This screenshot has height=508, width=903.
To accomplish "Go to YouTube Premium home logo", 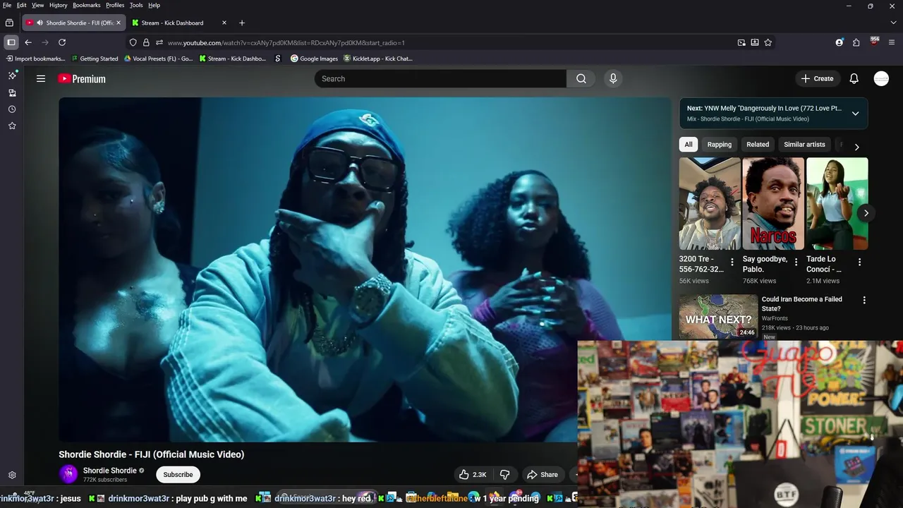I will point(82,79).
